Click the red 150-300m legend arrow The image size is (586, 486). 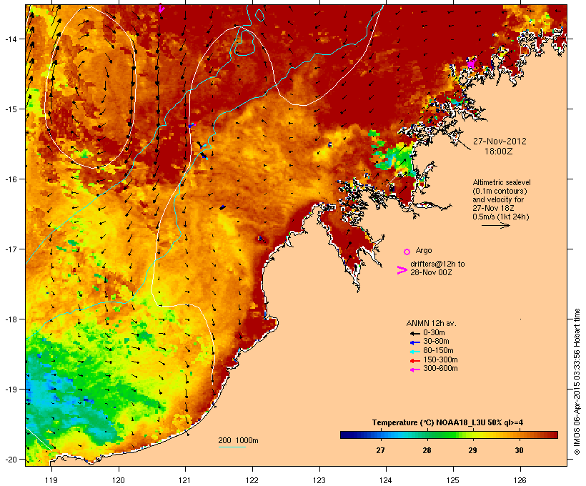pos(415,360)
